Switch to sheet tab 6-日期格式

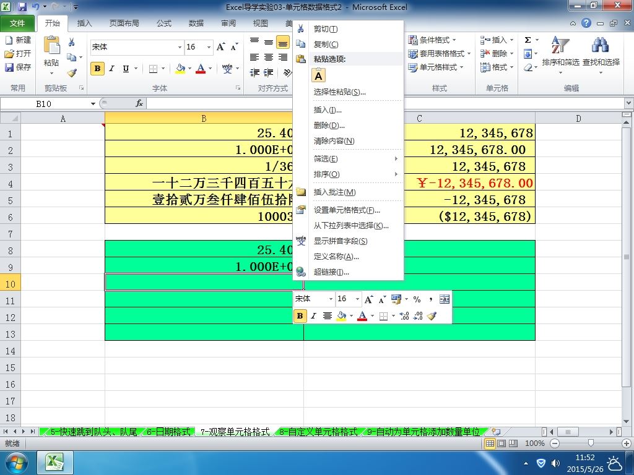[x=168, y=432]
